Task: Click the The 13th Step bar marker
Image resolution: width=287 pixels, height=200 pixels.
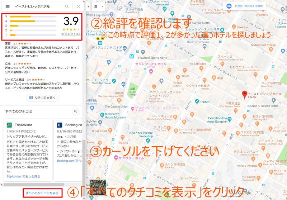Action: click(x=201, y=68)
